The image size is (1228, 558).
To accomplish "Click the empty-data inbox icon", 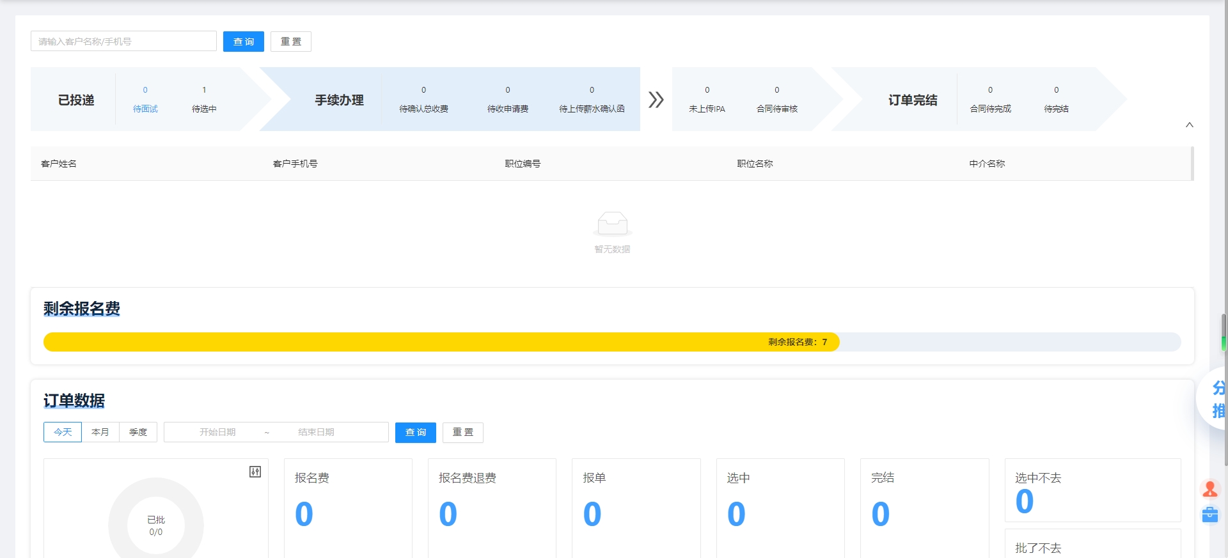I will tap(612, 224).
